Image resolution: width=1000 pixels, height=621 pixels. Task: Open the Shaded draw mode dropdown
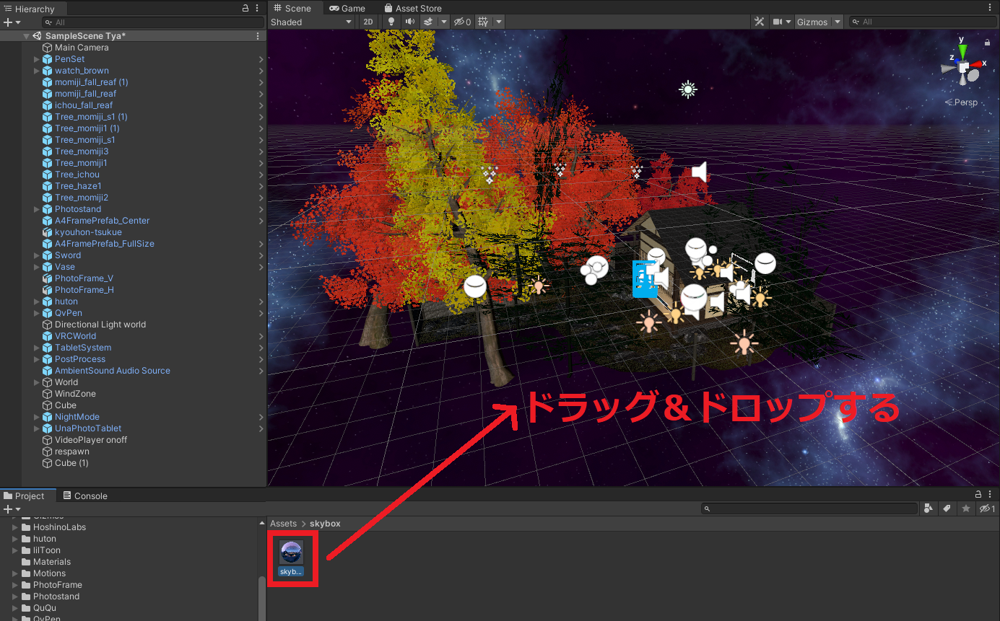click(312, 22)
